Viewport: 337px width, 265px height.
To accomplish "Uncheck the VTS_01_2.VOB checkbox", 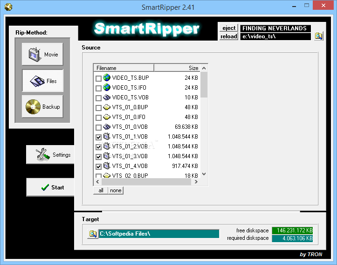I will click(x=98, y=147).
